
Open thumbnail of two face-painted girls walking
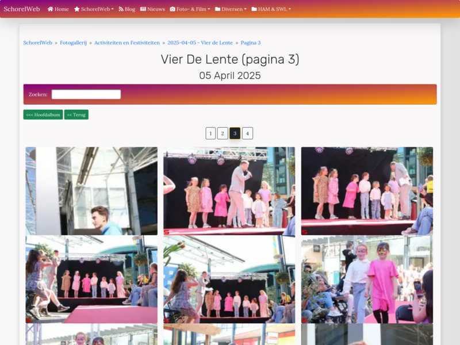(x=367, y=279)
